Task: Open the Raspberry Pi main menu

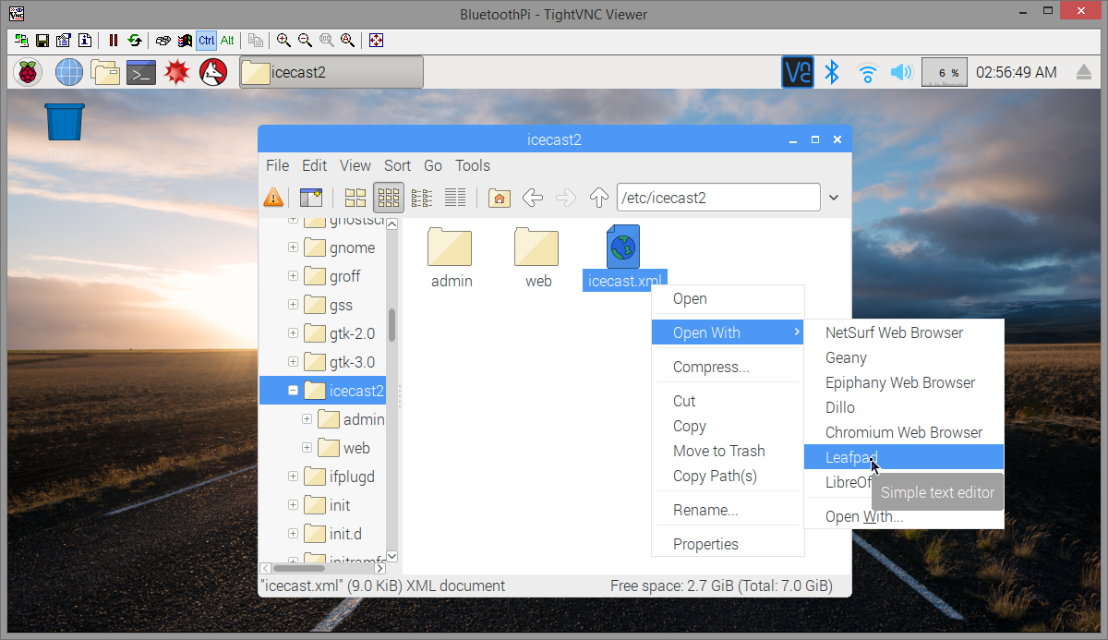Action: (30, 72)
